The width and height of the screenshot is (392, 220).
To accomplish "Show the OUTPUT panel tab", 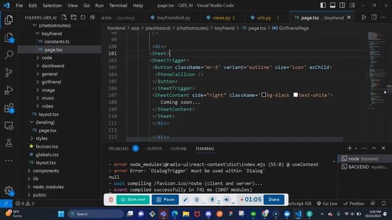I will 154,148.
